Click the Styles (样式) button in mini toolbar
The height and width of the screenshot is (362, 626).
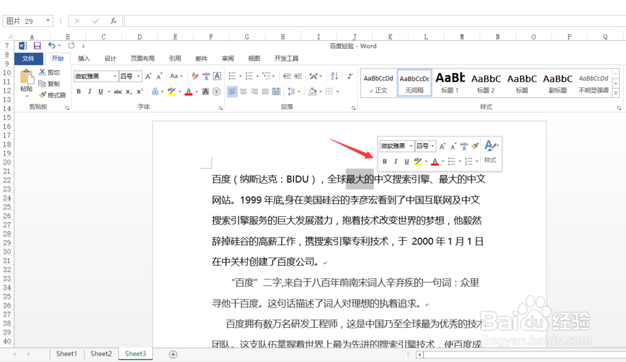(x=491, y=151)
